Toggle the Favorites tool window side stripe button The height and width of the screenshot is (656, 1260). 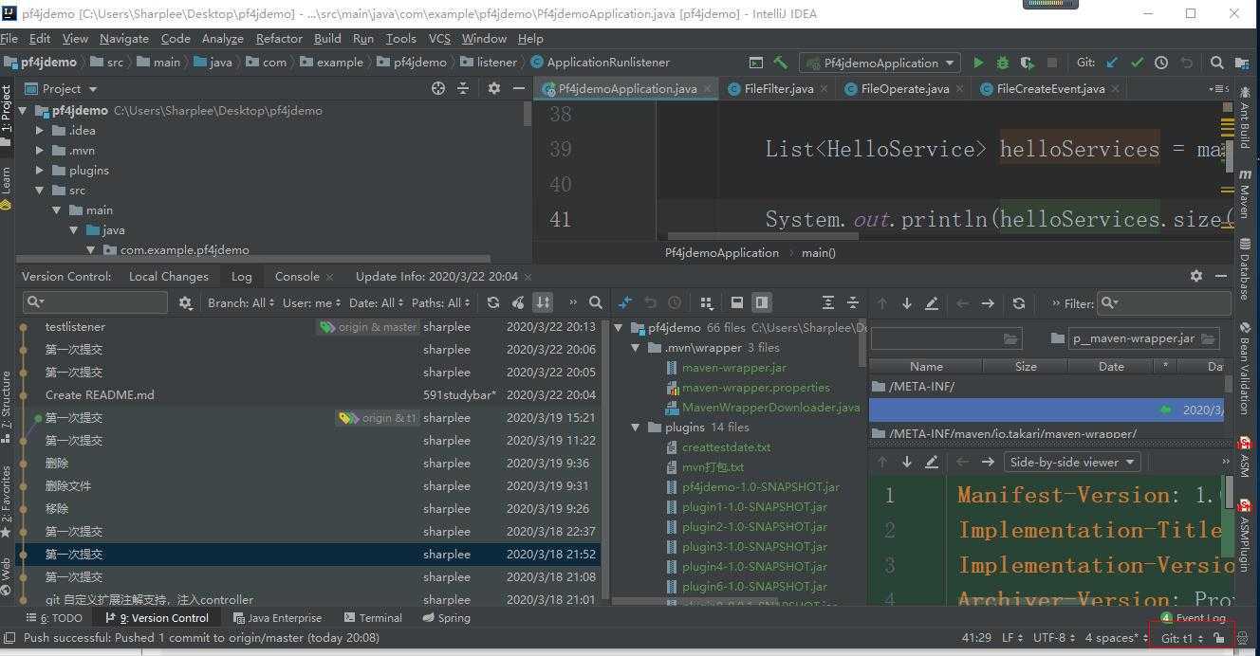(7, 502)
